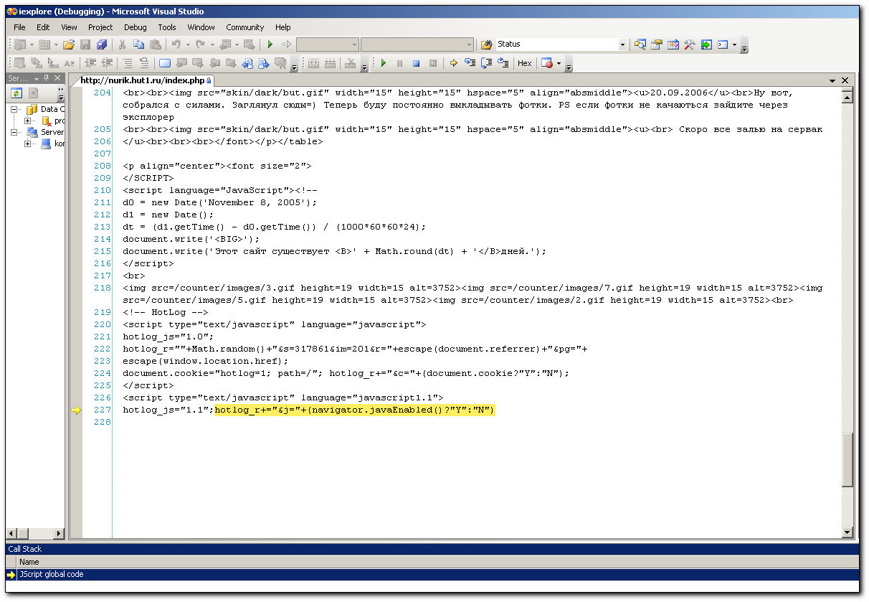This screenshot has width=869, height=602.
Task: Click Continue debug green play button
Action: (x=384, y=63)
